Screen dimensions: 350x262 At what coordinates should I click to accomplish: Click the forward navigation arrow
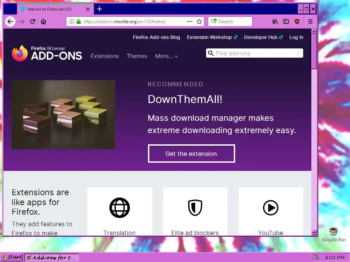(22, 21)
